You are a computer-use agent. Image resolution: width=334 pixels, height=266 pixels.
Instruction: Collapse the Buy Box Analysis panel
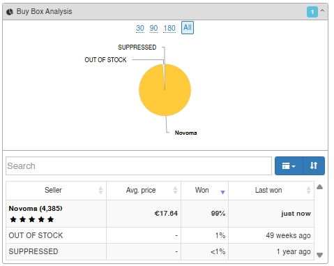(322, 10)
